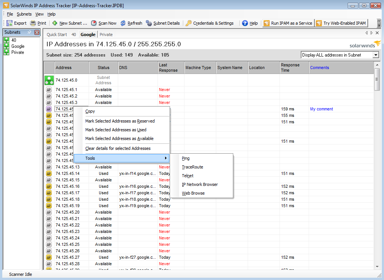This screenshot has height=280, width=384.
Task: Sort by Response Time column header
Action: point(294,68)
